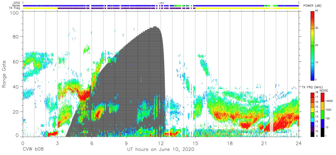Click the Range Gate y-axis label

(4, 74)
